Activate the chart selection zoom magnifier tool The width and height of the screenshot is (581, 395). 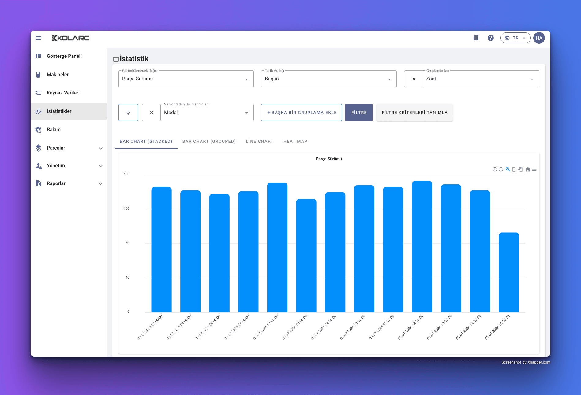pos(508,169)
